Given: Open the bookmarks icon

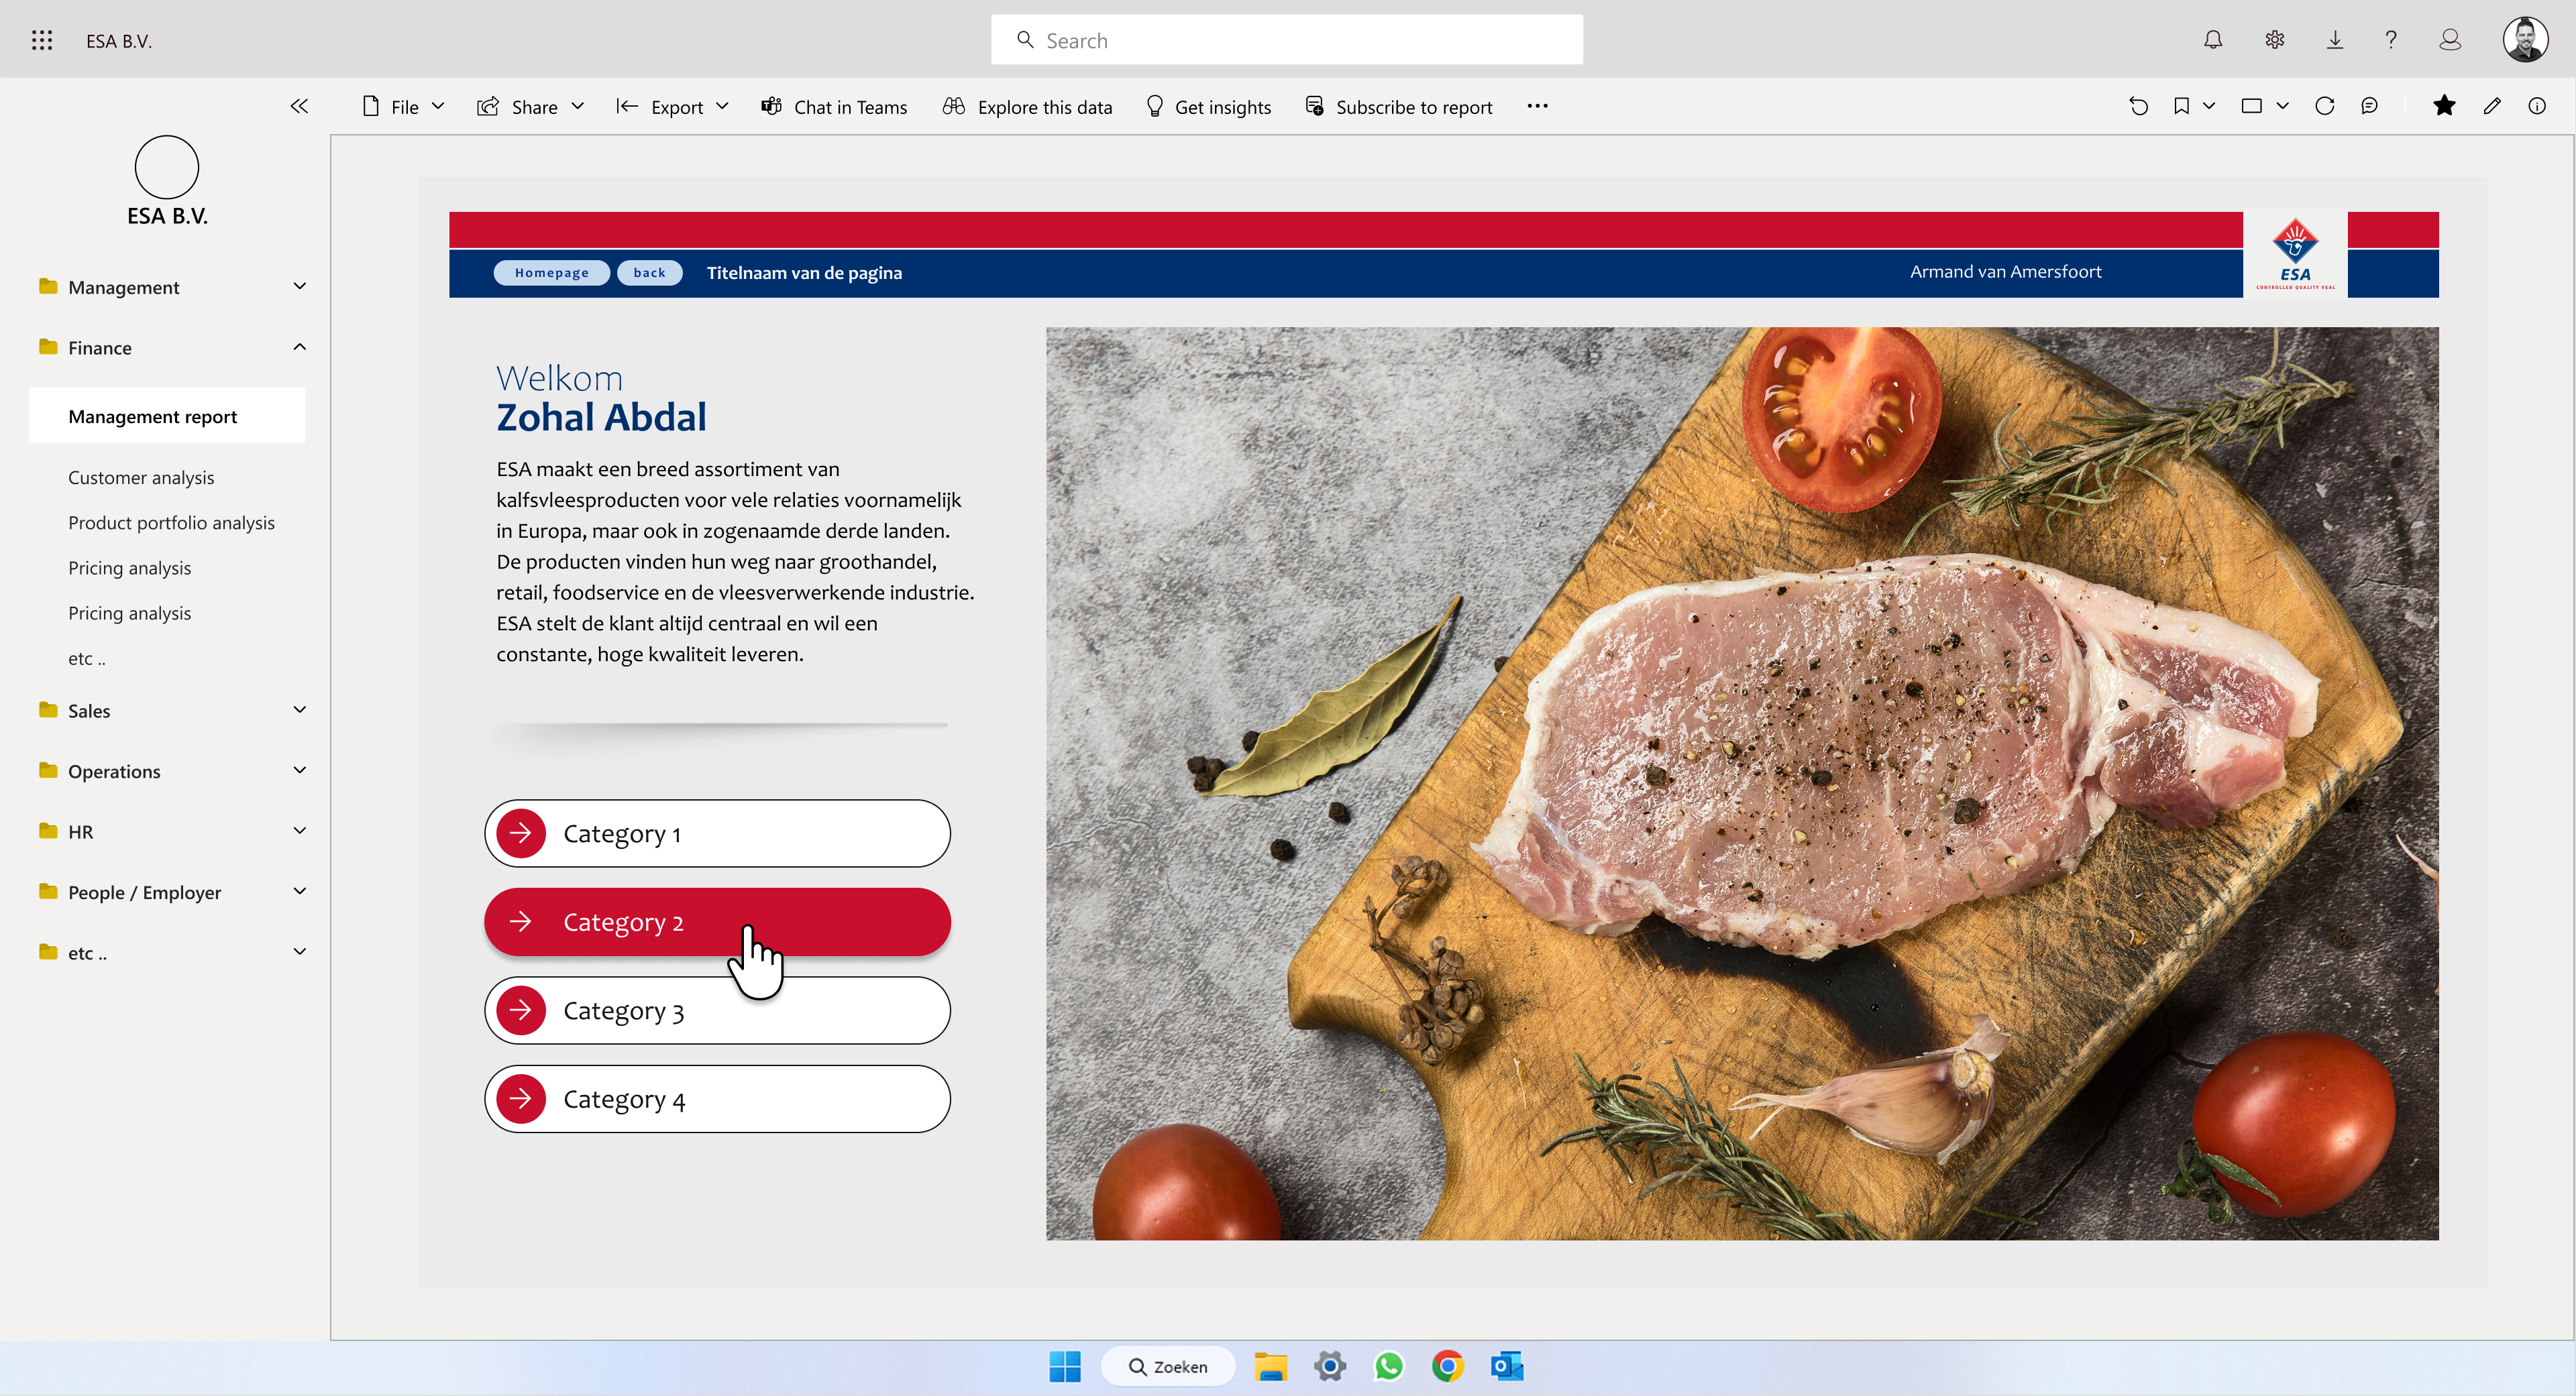Looking at the screenshot, I should click(x=2181, y=106).
